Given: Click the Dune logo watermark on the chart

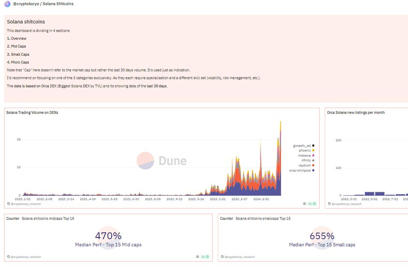Looking at the screenshot, I should point(162,160).
